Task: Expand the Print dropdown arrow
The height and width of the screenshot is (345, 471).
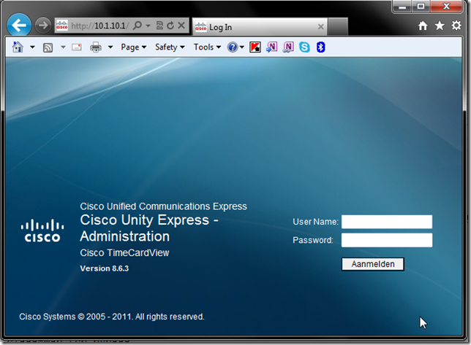Action: [110, 47]
